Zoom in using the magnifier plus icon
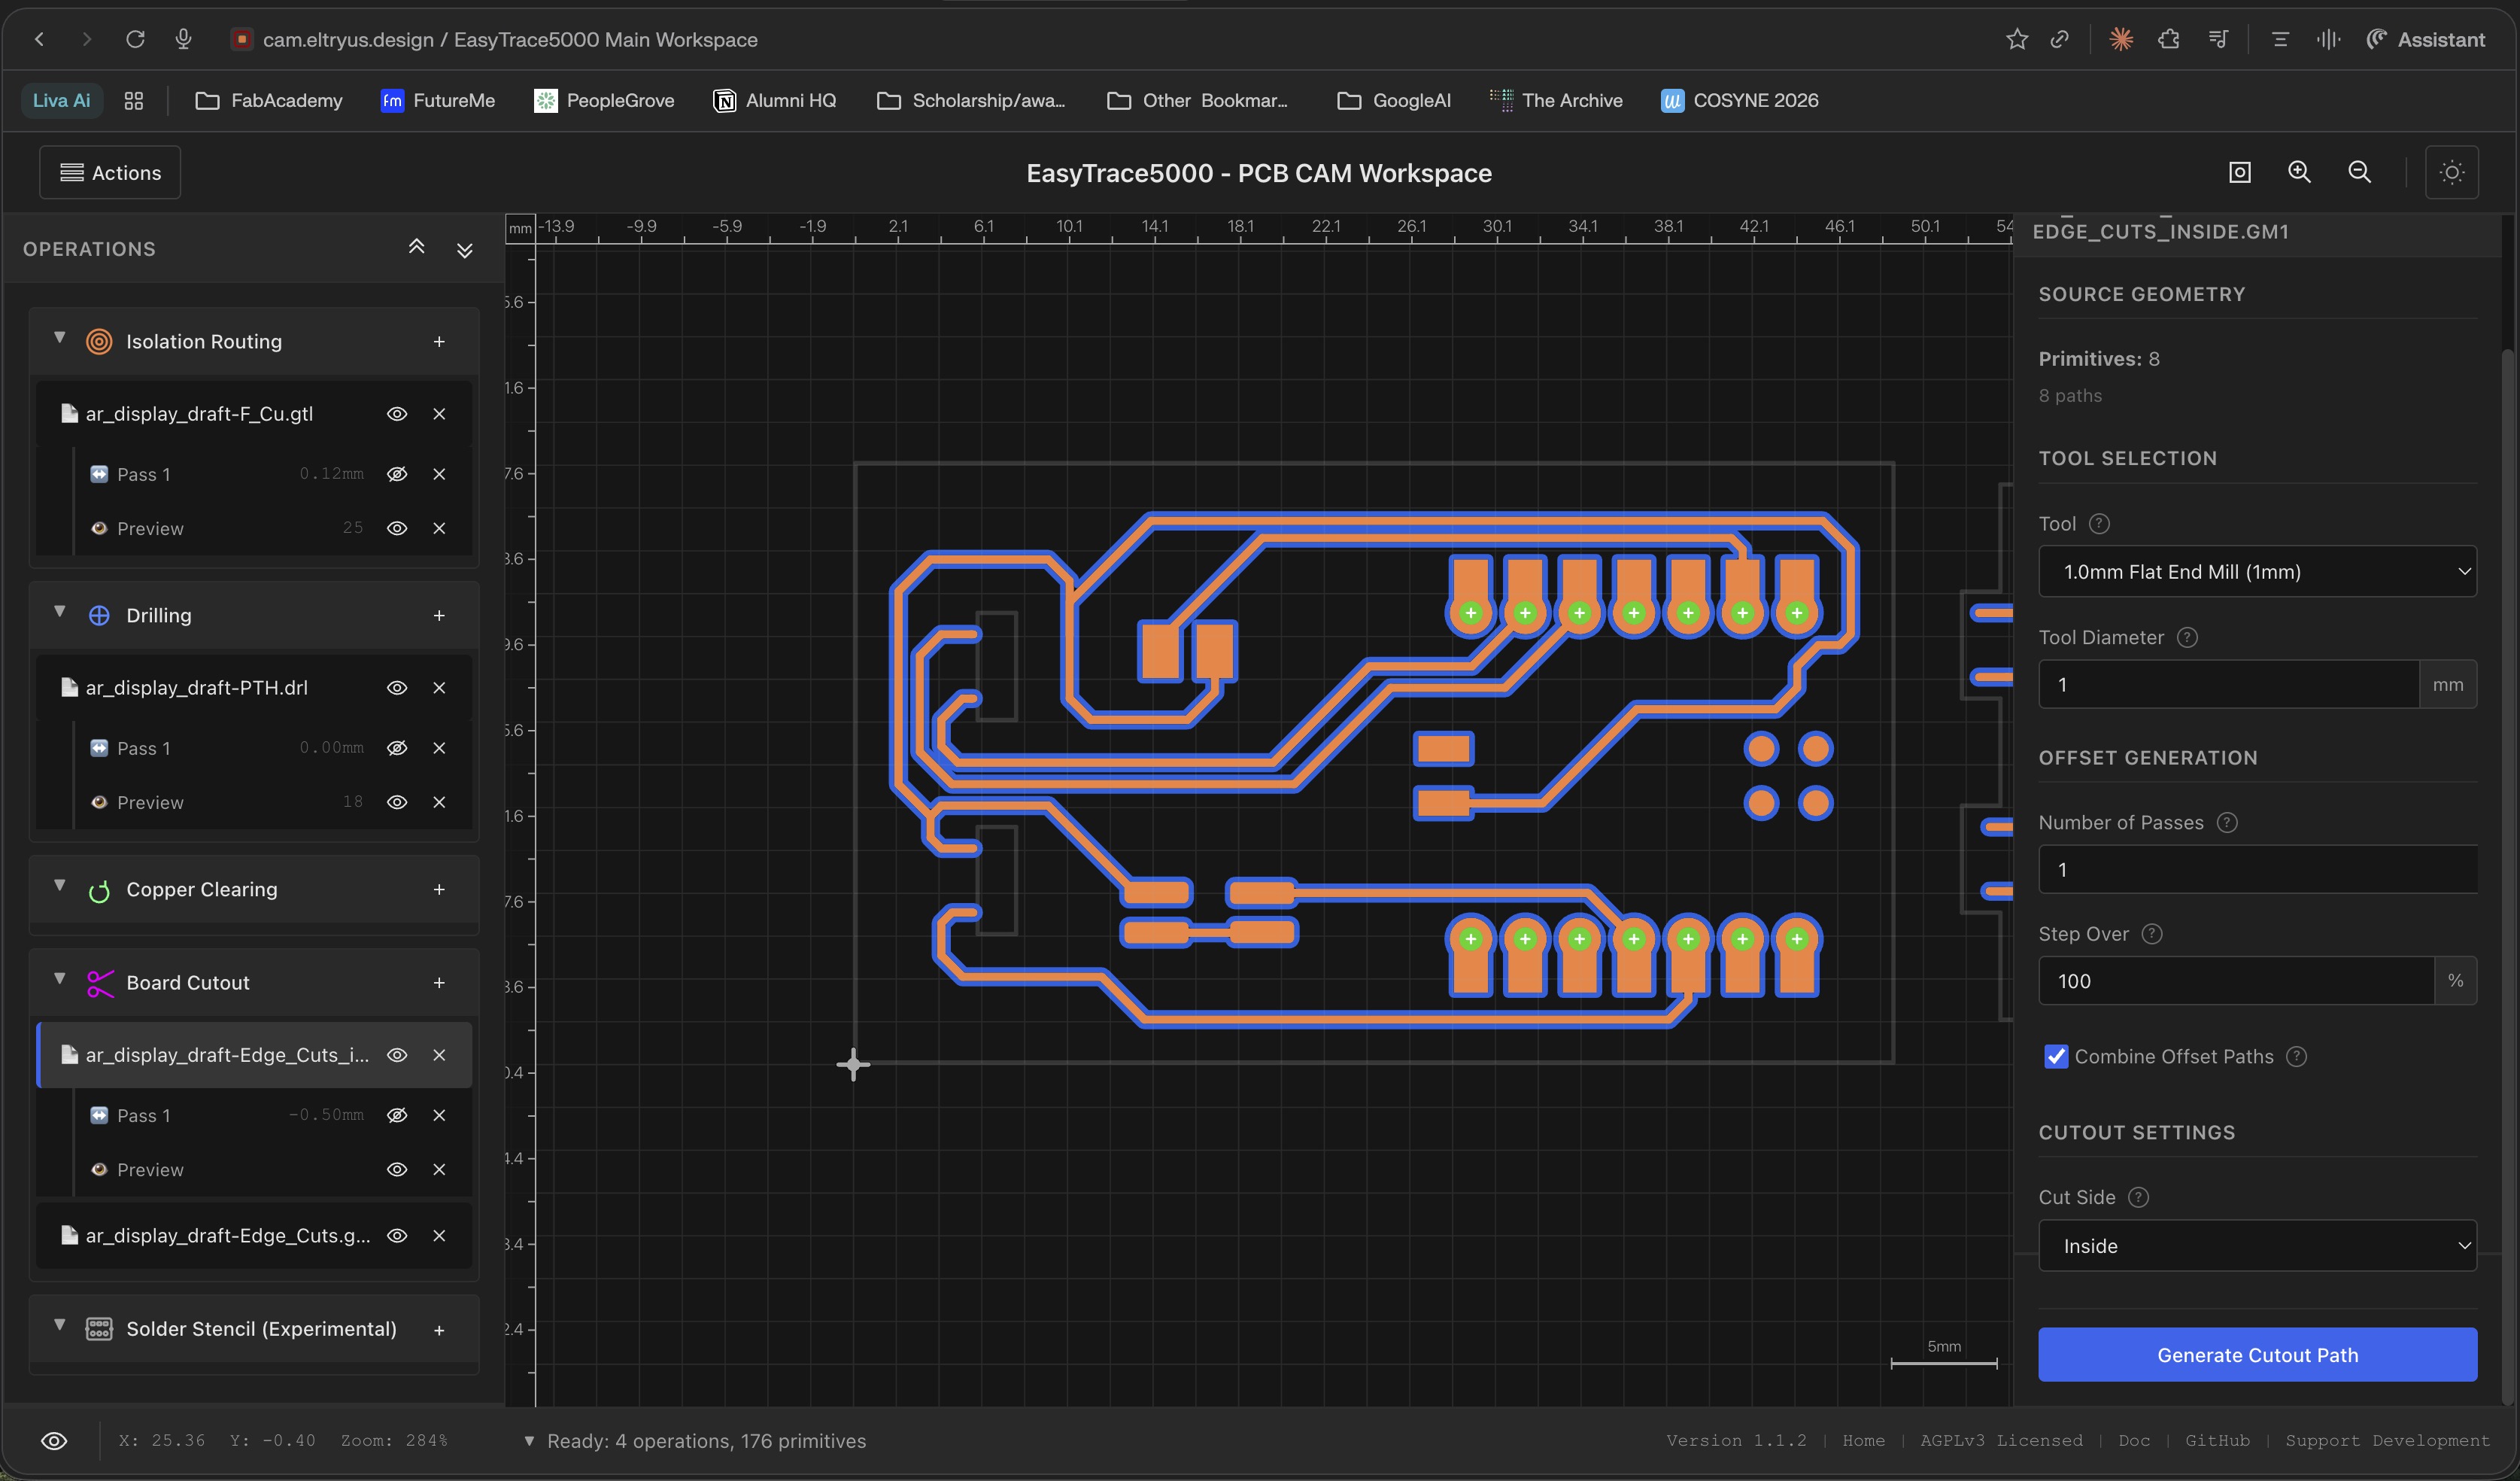The image size is (2520, 1481). pyautogui.click(x=2299, y=172)
